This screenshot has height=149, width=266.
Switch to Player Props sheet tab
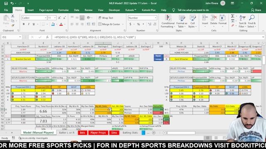[x=98, y=133]
